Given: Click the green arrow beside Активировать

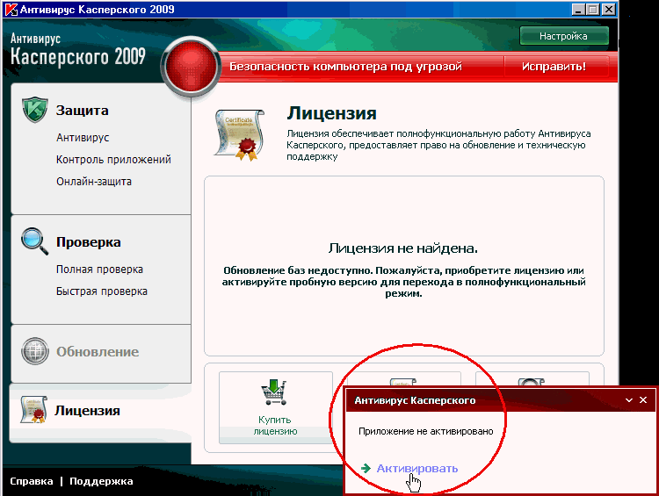Looking at the screenshot, I should pyautogui.click(x=366, y=468).
